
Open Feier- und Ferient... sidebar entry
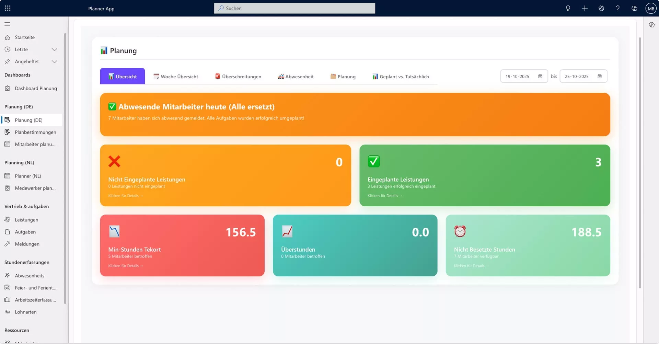(31, 288)
